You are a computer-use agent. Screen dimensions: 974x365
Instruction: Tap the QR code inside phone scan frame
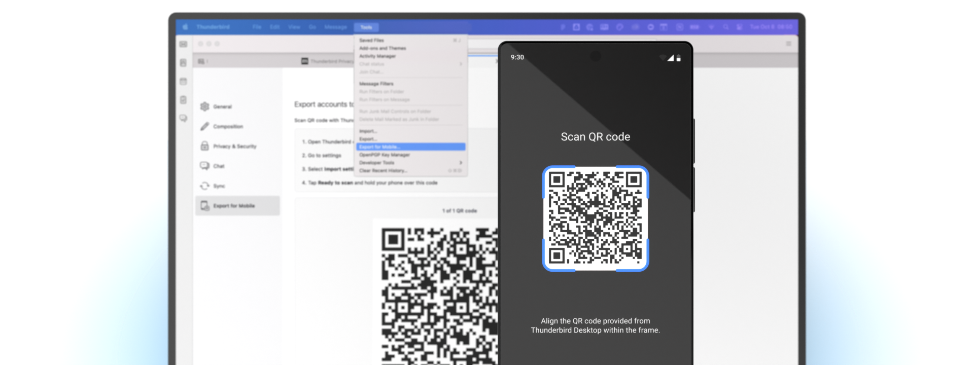(x=596, y=218)
